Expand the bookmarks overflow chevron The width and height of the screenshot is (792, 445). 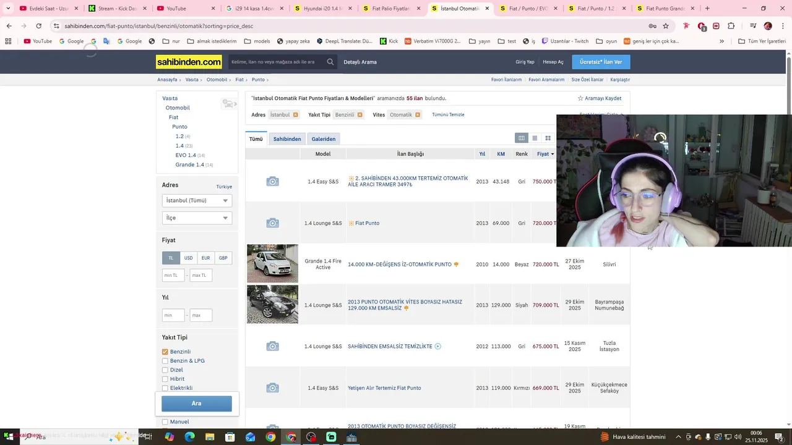click(x=721, y=41)
